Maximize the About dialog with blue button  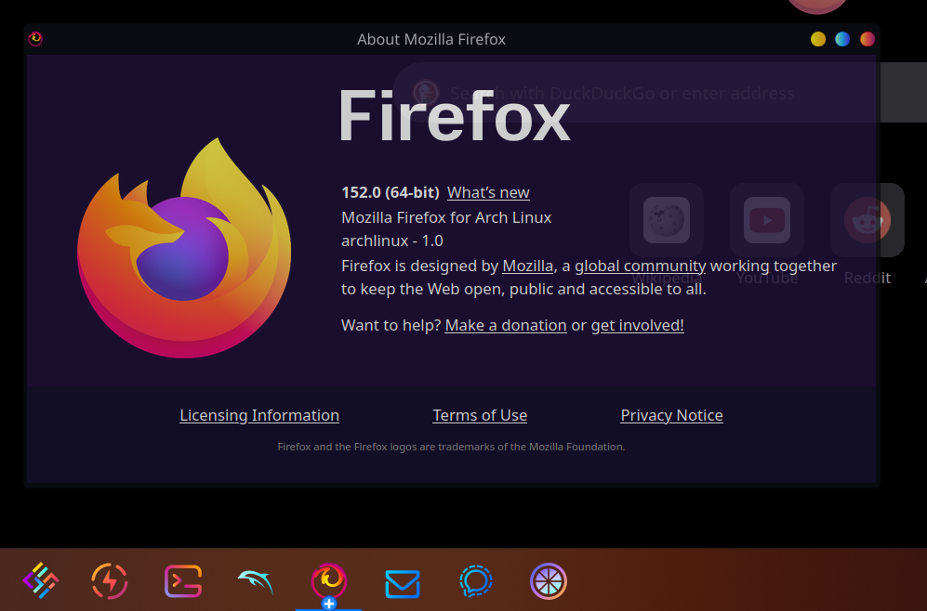[842, 39]
